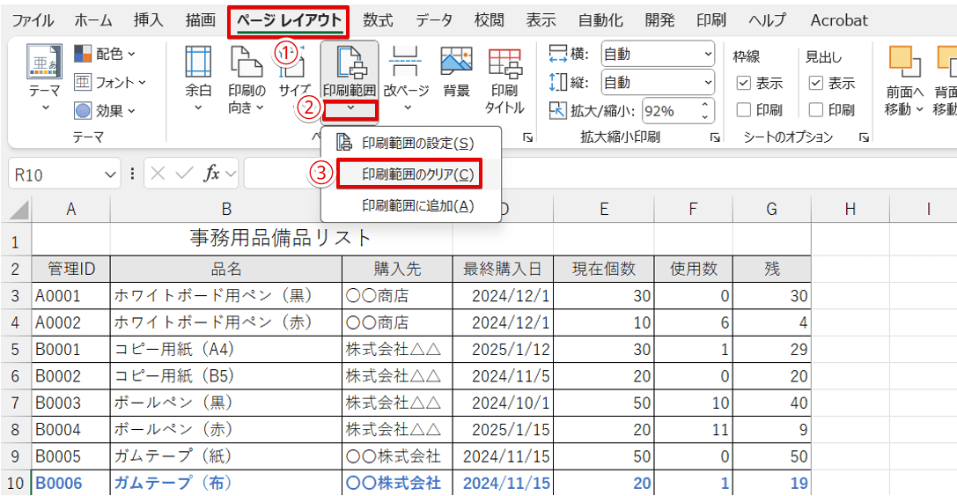Click the 使用数 value 11
This screenshot has height=496, width=957.
point(694,430)
